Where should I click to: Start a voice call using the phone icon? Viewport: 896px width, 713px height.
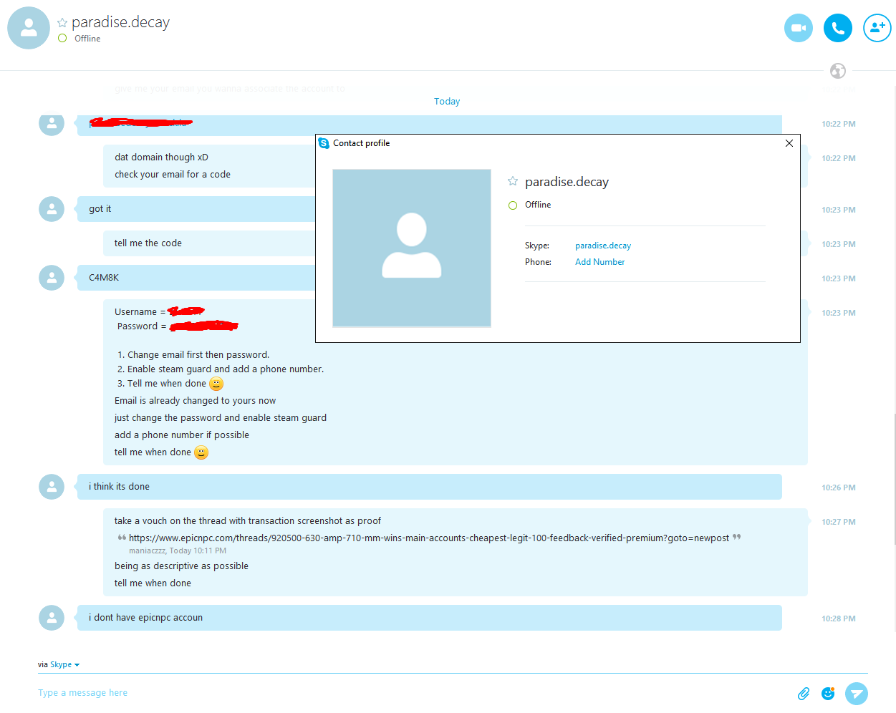point(838,28)
